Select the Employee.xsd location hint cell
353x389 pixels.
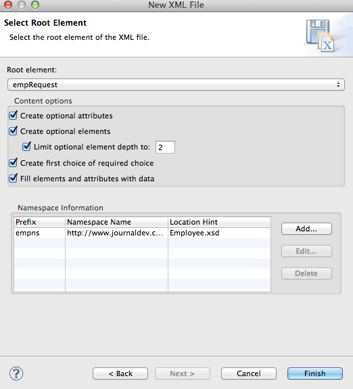pos(219,233)
